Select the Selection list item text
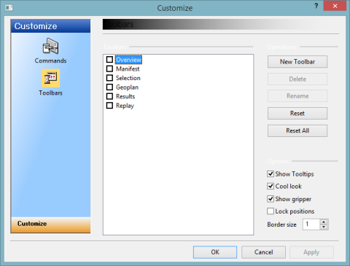 coord(128,78)
